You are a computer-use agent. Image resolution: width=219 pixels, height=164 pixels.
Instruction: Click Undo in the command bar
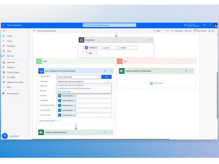tap(157, 31)
